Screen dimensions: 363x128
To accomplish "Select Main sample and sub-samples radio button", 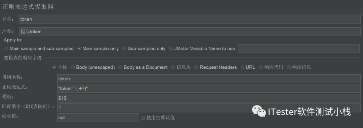I will coord(6,49).
